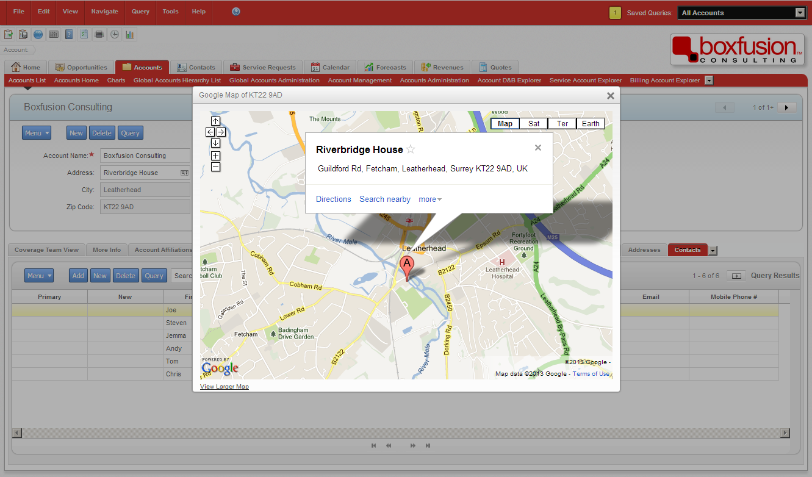Click the clipboard with floppy disk toolbar icon
The image size is (812, 477).
(23, 34)
